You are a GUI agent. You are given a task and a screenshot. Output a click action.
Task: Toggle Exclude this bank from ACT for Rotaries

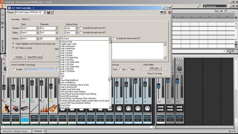pos(81,28)
